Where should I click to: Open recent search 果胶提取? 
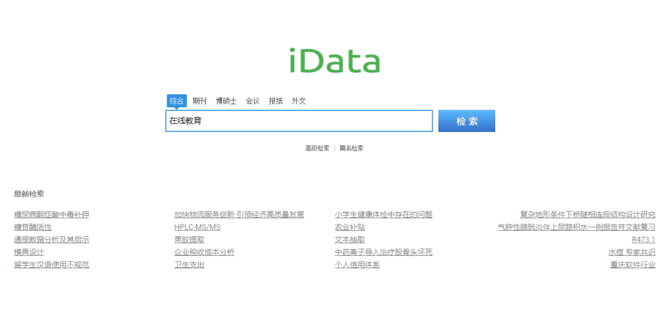(x=189, y=240)
